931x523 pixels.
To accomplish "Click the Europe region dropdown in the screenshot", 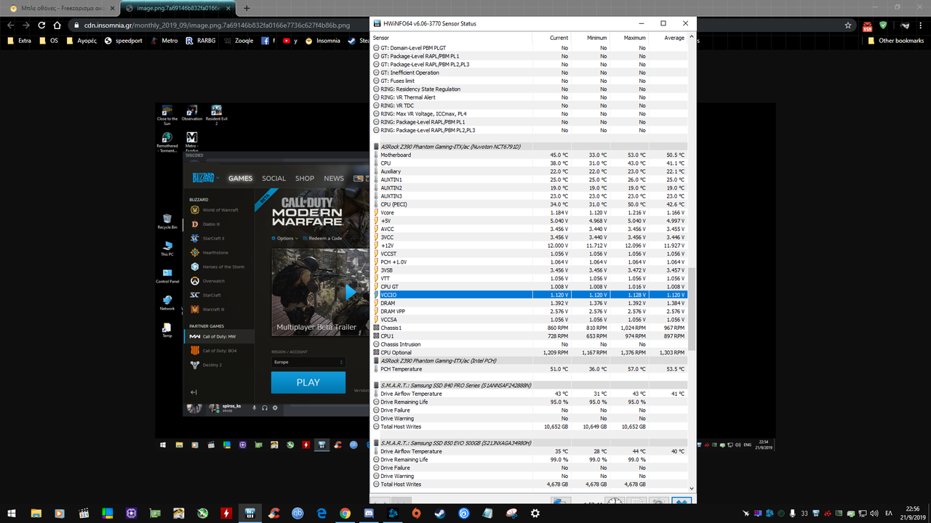I will (x=308, y=362).
